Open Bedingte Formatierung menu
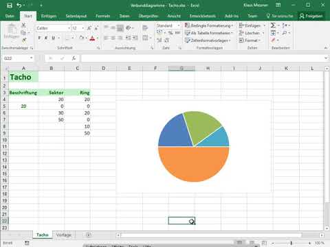Image resolution: width=330 pixels, height=247 pixels. click(x=209, y=25)
